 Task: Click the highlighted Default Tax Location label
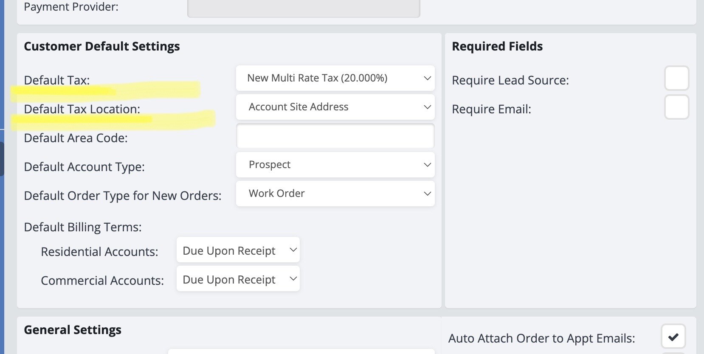(82, 109)
